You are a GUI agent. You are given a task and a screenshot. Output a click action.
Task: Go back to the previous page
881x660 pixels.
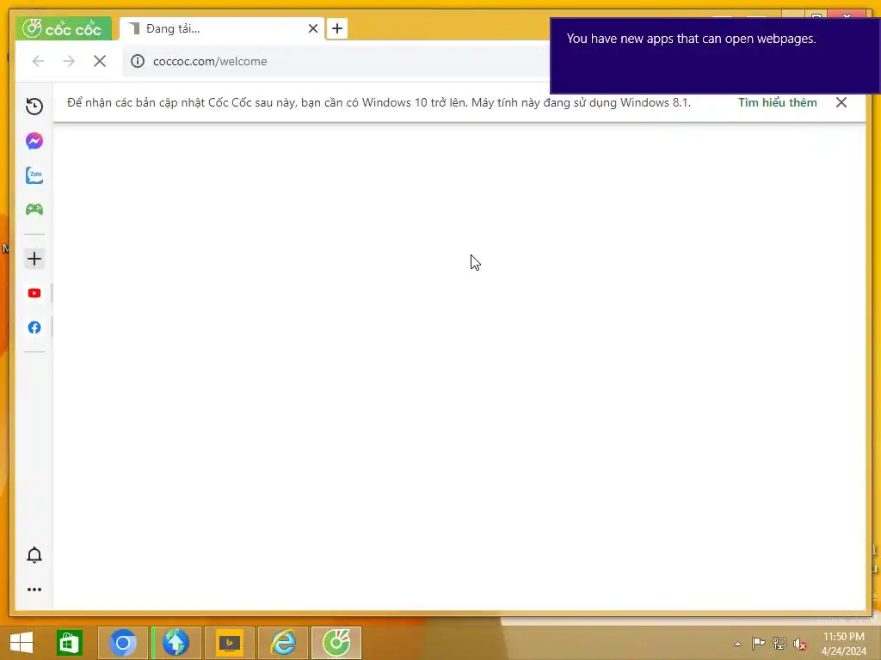click(x=38, y=61)
